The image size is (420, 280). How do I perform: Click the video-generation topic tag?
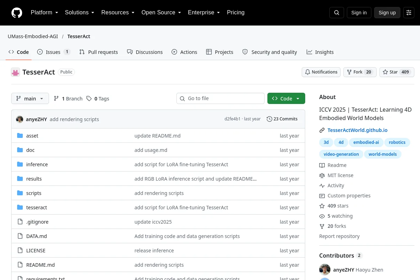point(341,154)
